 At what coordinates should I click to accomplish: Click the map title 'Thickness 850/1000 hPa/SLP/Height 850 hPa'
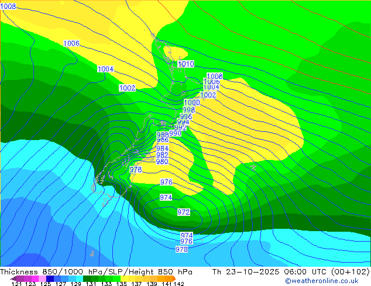[96, 272]
